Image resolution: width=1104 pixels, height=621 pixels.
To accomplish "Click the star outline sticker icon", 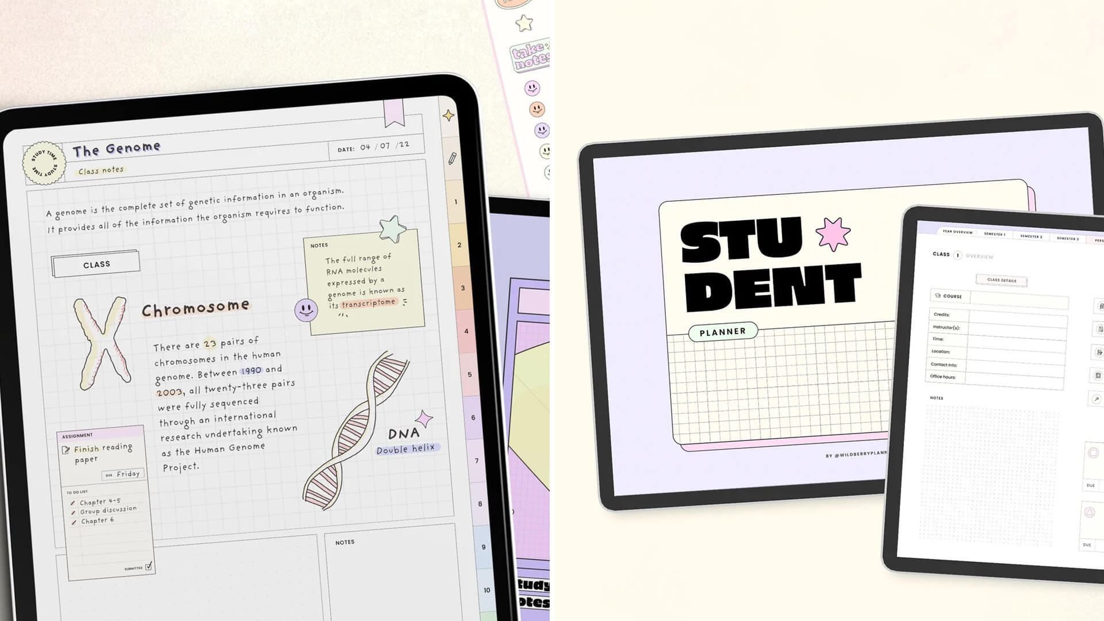I will [523, 24].
